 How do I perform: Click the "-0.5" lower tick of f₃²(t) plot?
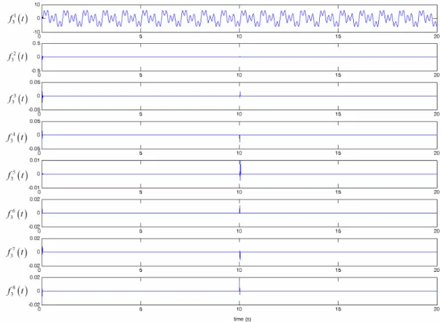[x=36, y=71]
